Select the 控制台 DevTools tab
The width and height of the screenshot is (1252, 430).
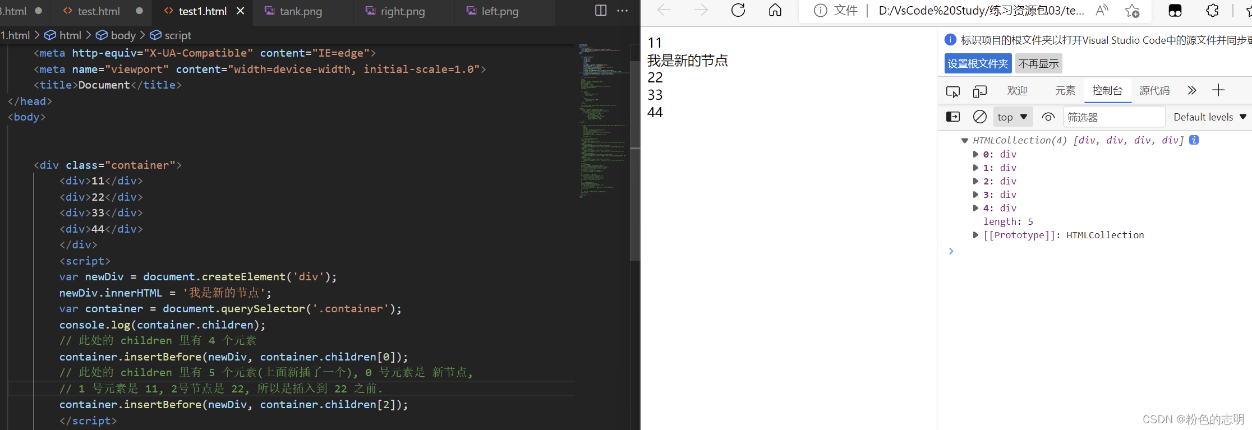tap(1107, 91)
